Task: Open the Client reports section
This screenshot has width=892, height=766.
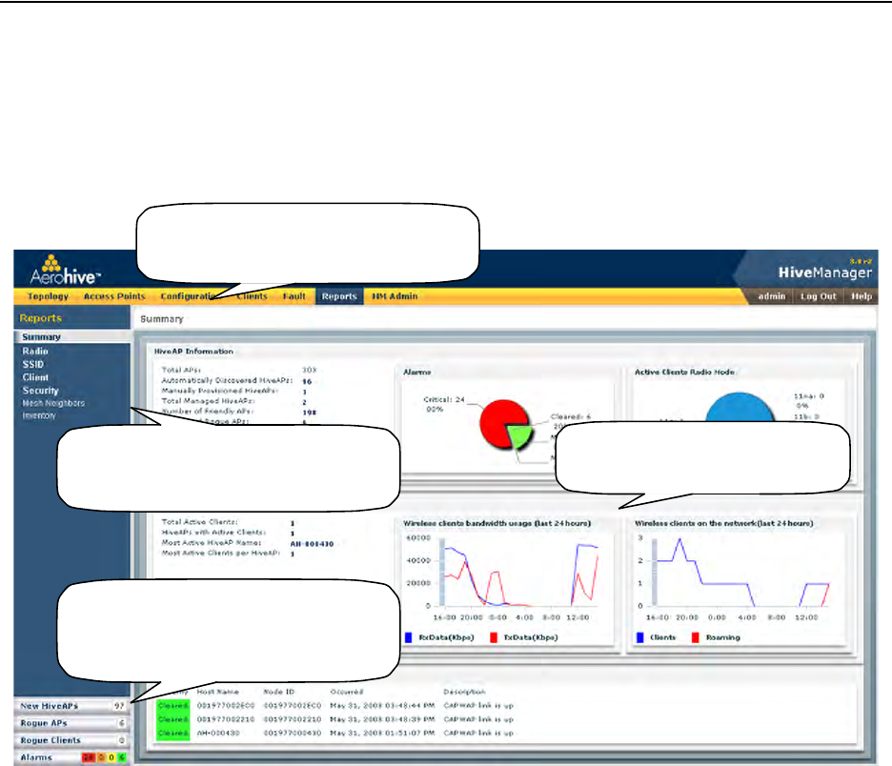Action: [35, 377]
